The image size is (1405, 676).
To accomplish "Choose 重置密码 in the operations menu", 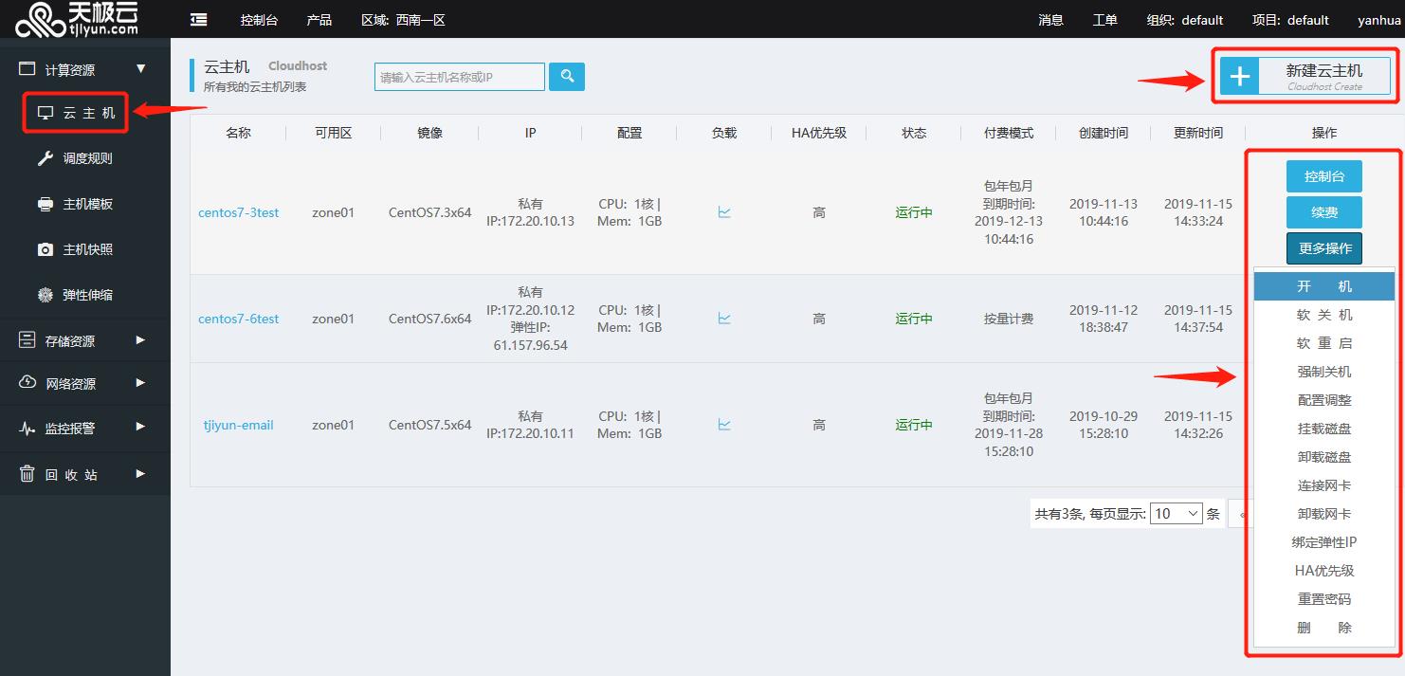I will (x=1324, y=599).
